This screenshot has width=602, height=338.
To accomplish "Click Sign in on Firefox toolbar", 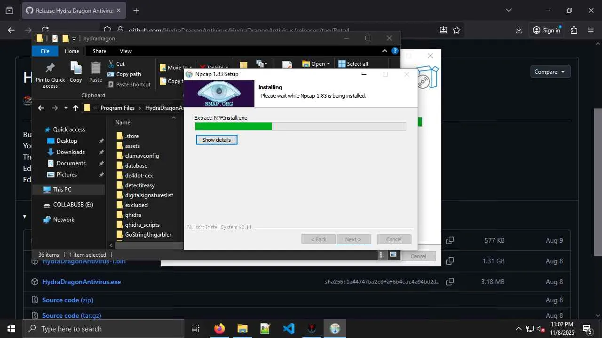I will 547,30.
